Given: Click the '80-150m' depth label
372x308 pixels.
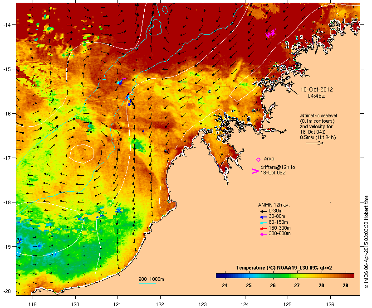Looking at the screenshot, I should pyautogui.click(x=278, y=222).
